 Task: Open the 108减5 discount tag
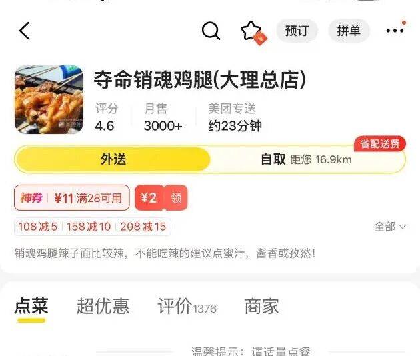coord(38,227)
